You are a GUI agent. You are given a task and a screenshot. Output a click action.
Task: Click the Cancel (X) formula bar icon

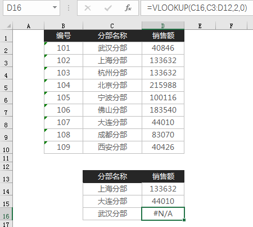point(88,8)
